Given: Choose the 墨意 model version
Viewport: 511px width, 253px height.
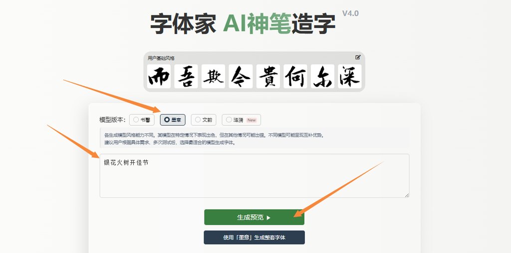Looking at the screenshot, I should (x=173, y=120).
